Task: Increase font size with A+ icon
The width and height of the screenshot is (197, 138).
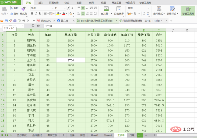Action: (69, 8)
